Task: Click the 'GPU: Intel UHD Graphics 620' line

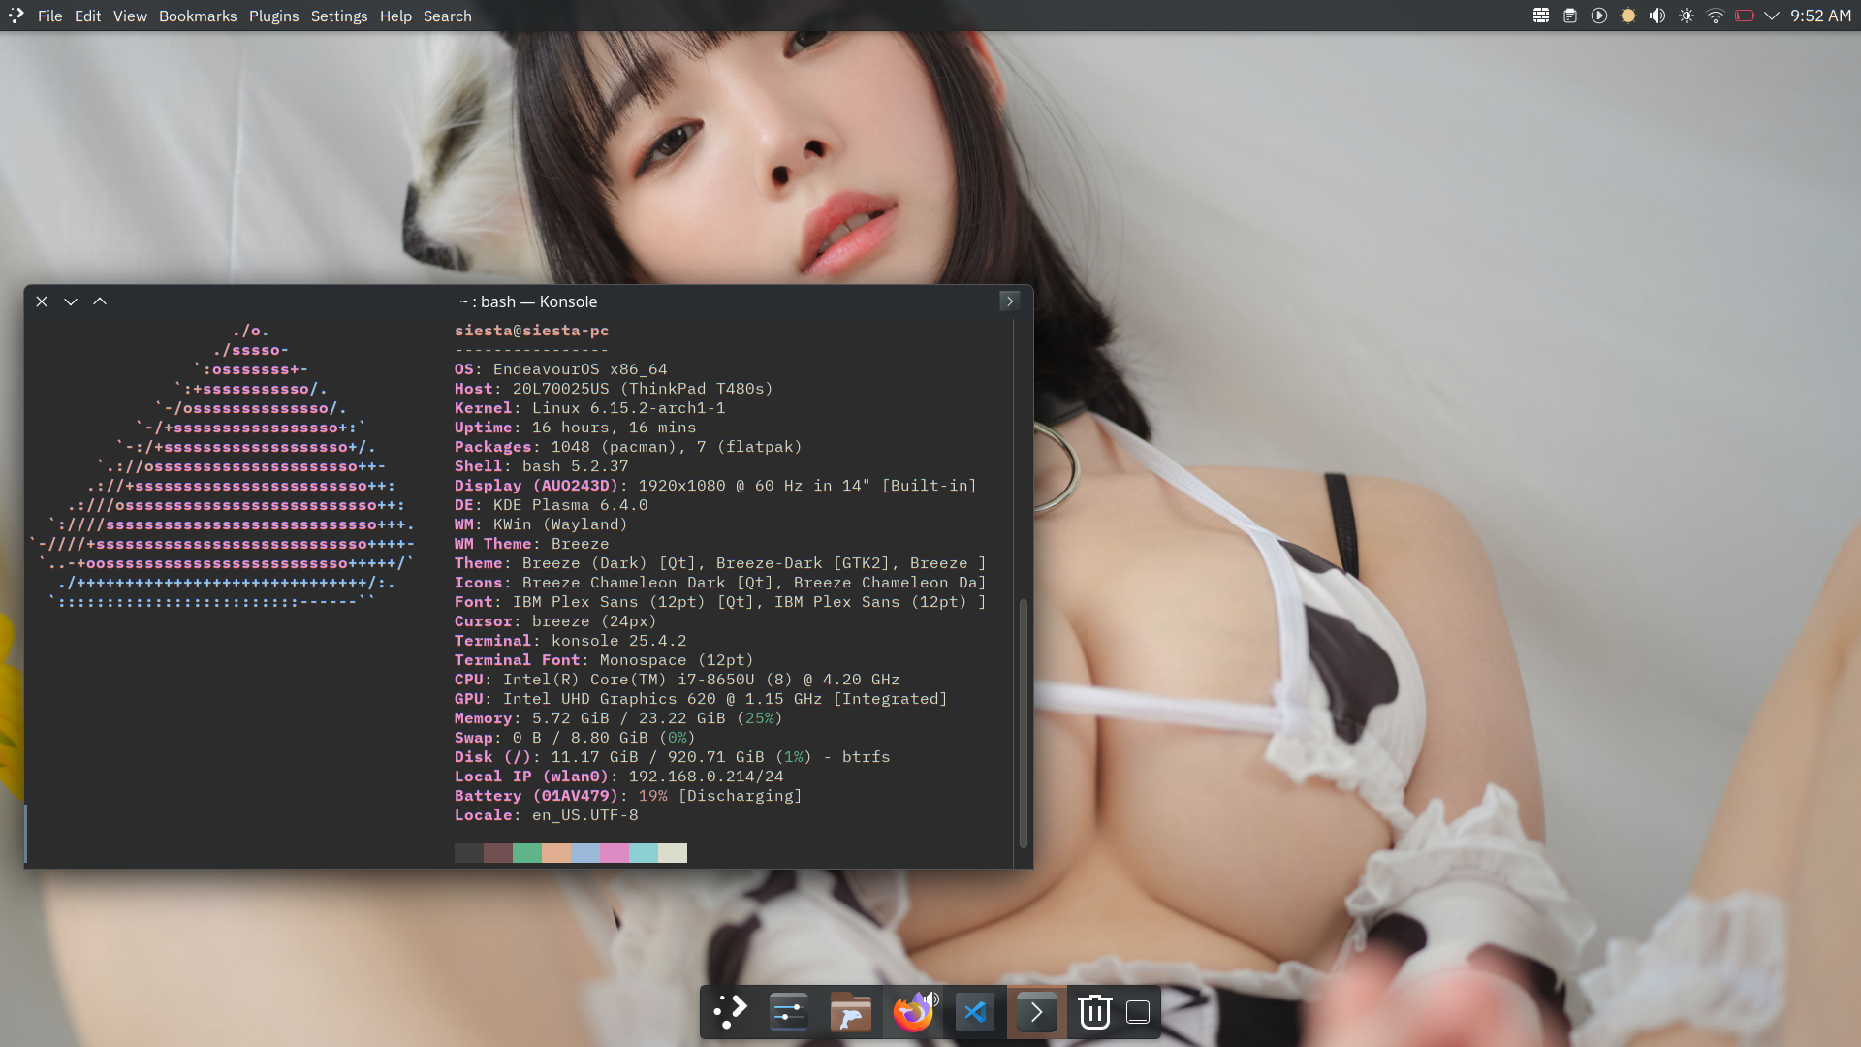Action: pos(701,699)
